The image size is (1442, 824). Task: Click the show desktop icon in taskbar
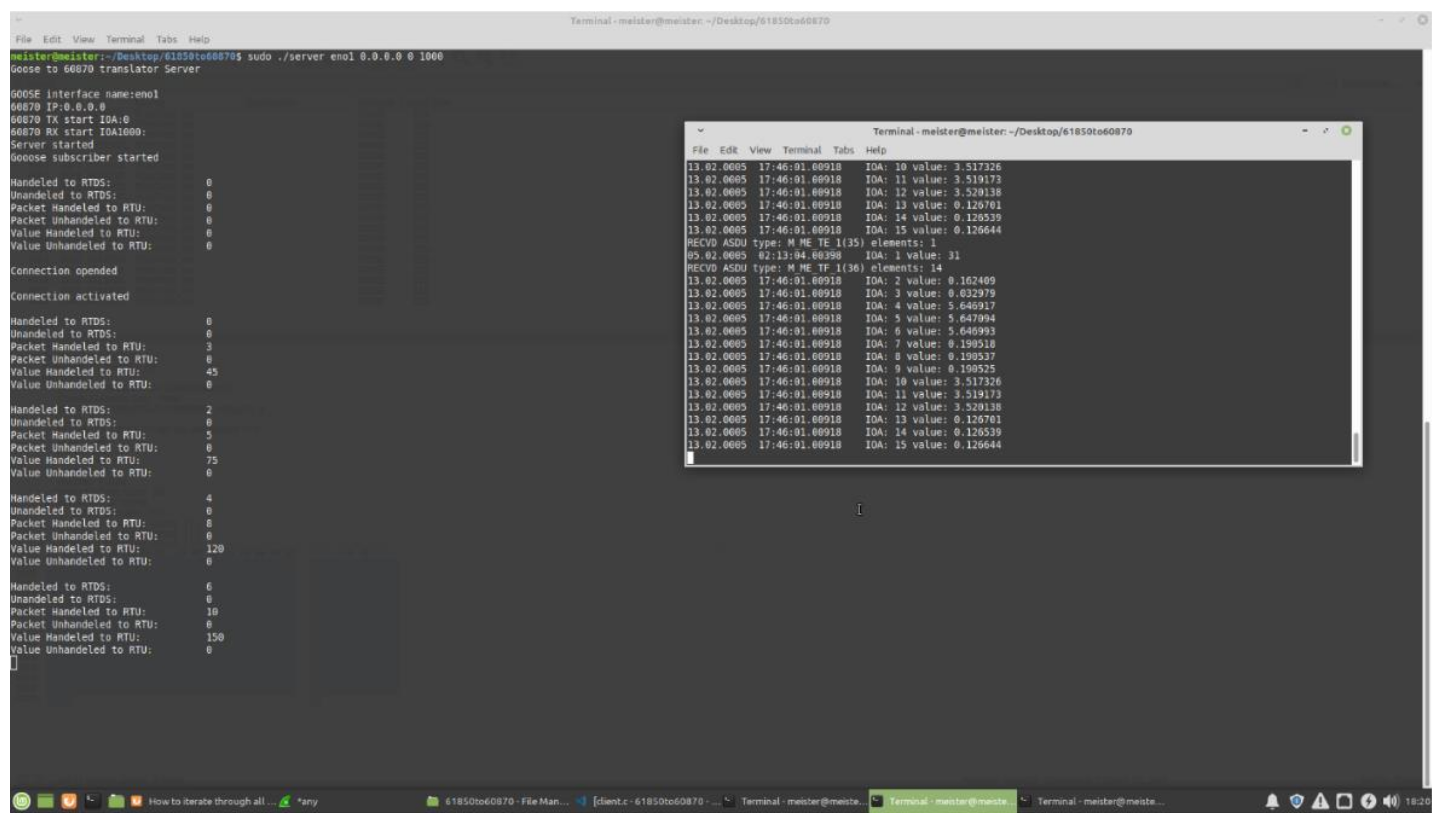(45, 801)
